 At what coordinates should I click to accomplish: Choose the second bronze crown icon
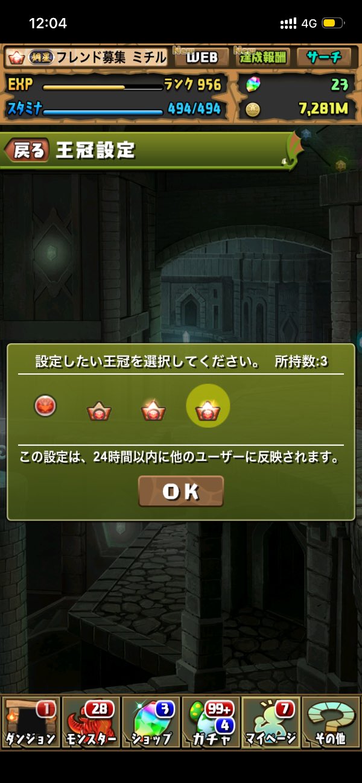pyautogui.click(x=99, y=411)
